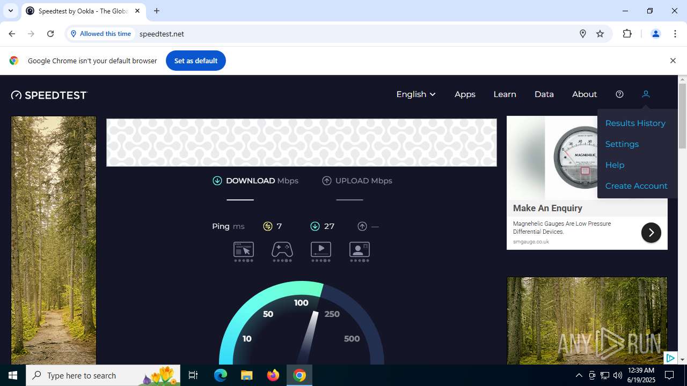Open Task View on taskbar

click(194, 375)
